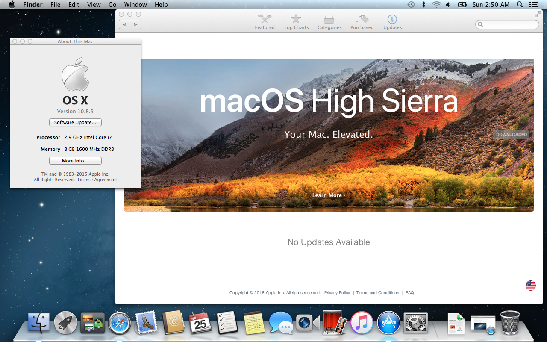Click the More Info... button
The height and width of the screenshot is (342, 547).
[x=75, y=161]
